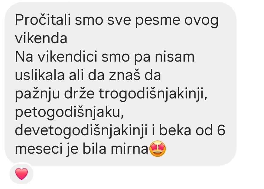
Task: Click the word "ovog" in the first line
Action: pos(201,21)
